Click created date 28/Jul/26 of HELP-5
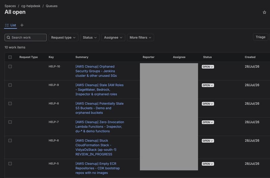The width and height of the screenshot is (270, 178). pos(252,164)
